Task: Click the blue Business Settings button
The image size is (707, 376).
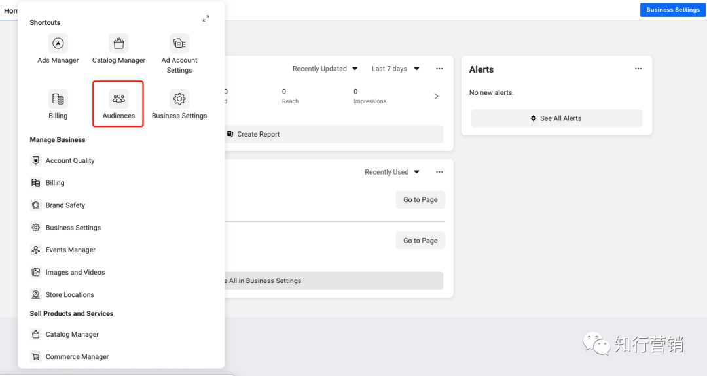Action: coord(673,9)
